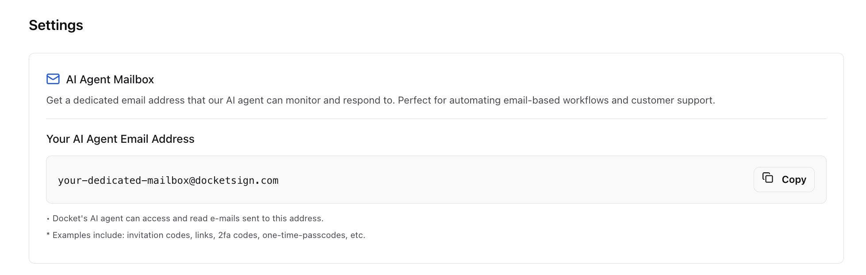Click the word 'Copy' label in button
866x275 pixels.
pos(794,179)
